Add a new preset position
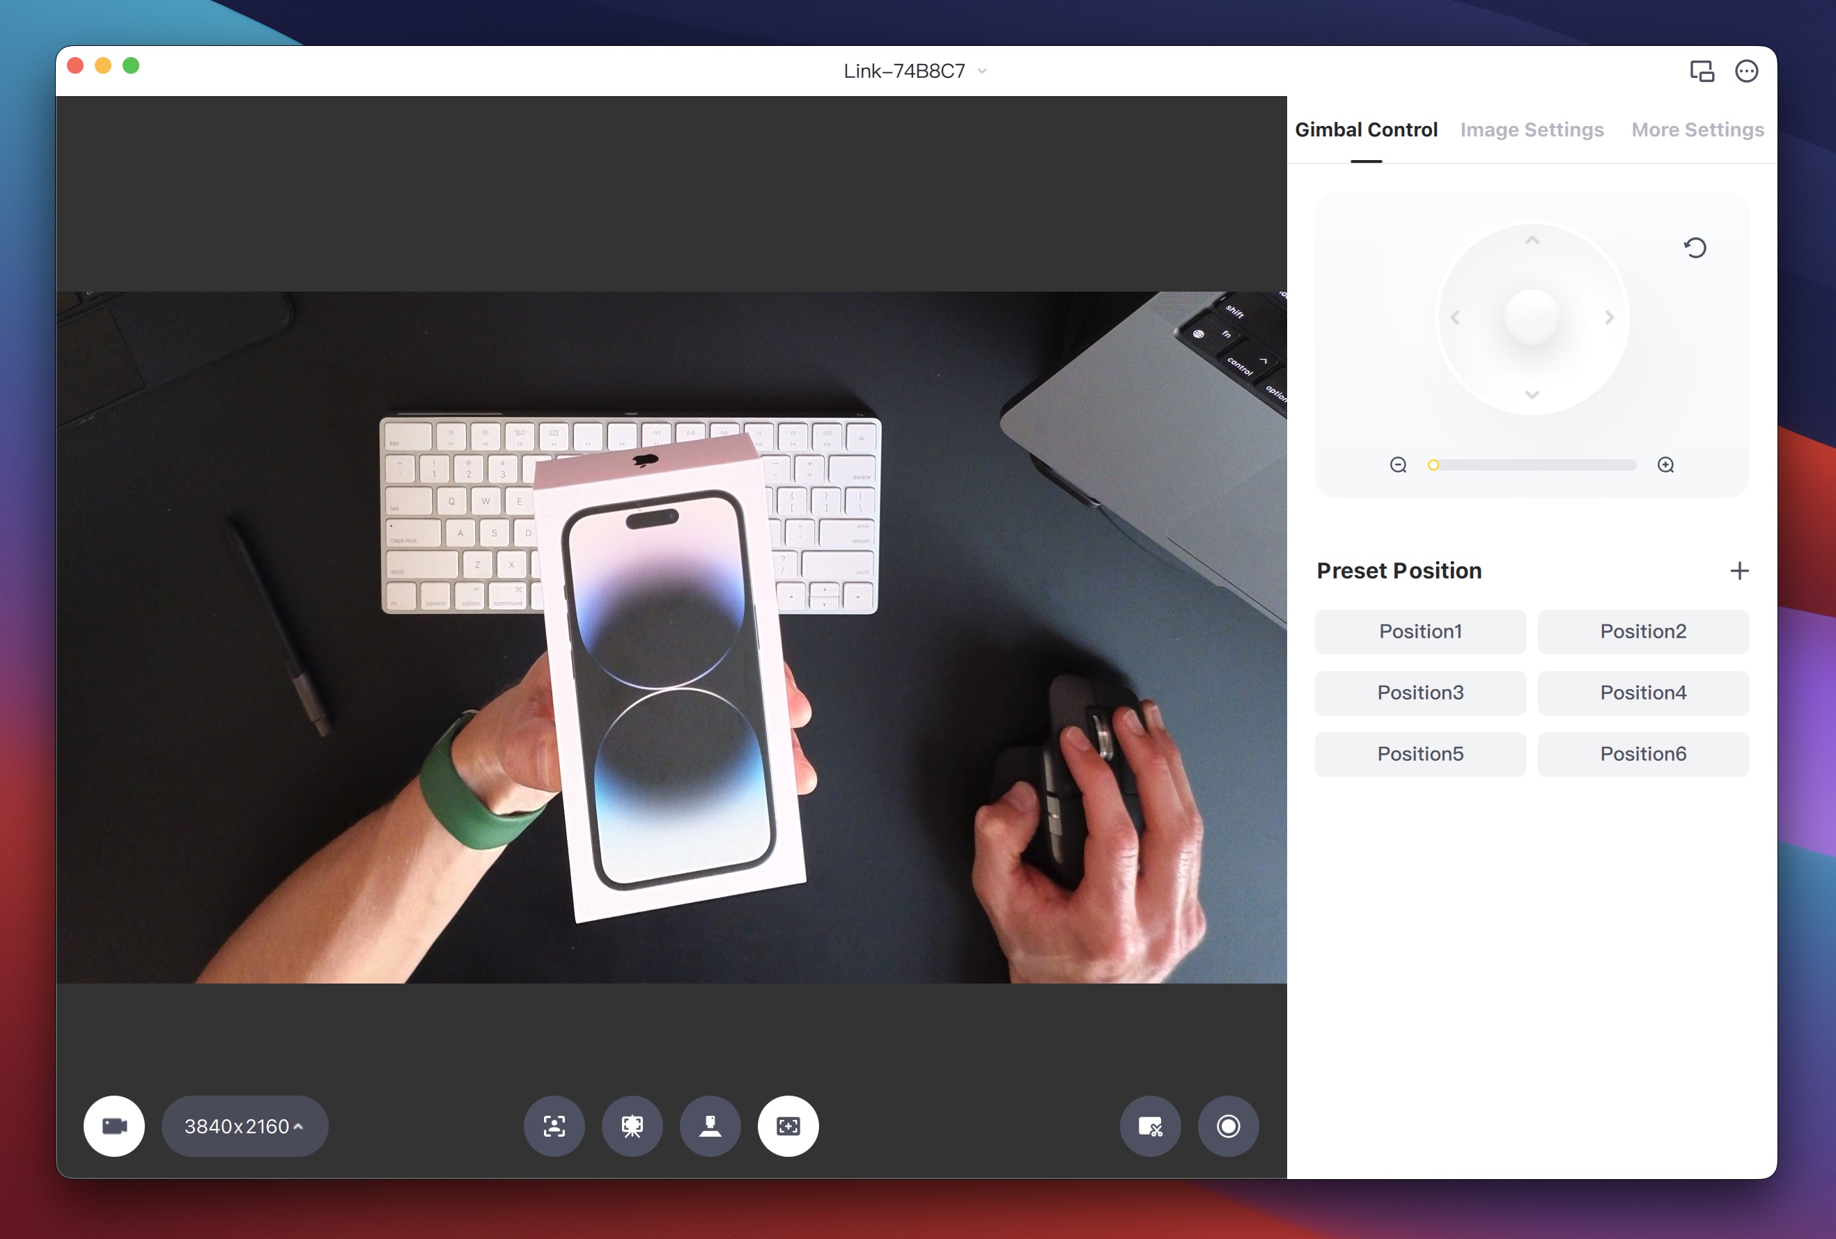Viewport: 1836px width, 1239px height. pyautogui.click(x=1738, y=571)
